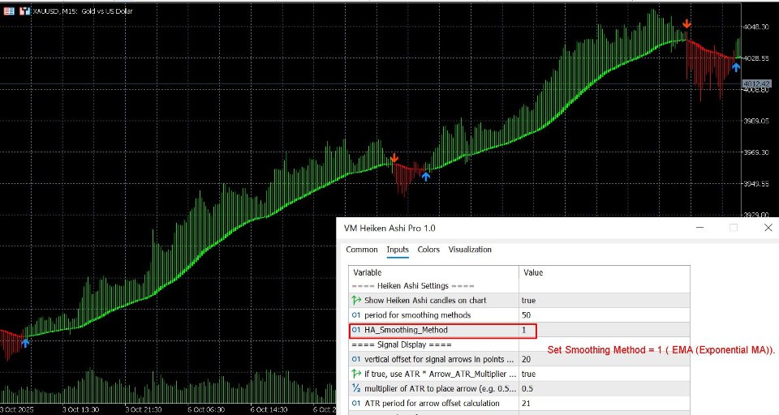Image resolution: width=779 pixels, height=415 pixels.
Task: Edit the ATR multiplier value 0.5
Action: click(527, 389)
